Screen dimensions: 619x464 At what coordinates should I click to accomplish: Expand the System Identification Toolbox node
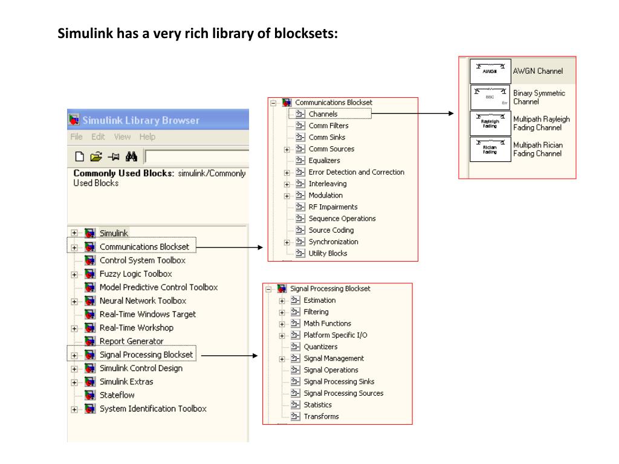[74, 410]
